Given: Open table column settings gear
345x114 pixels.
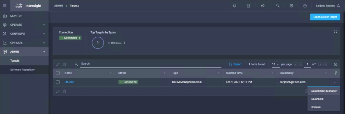Looking at the screenshot, I should tap(336, 64).
